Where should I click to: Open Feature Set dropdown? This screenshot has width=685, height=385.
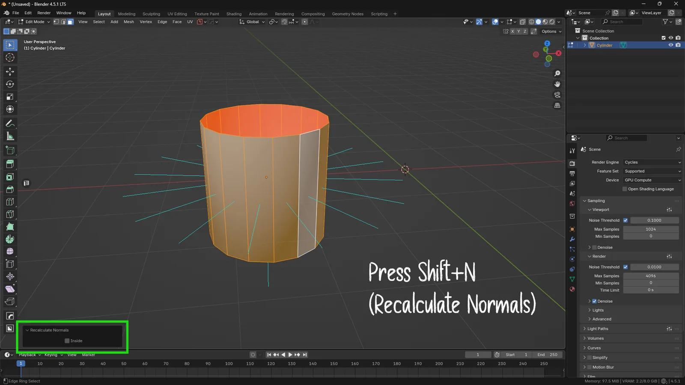click(652, 171)
